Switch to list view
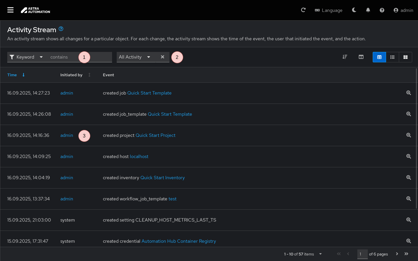The image size is (418, 261). (392, 57)
